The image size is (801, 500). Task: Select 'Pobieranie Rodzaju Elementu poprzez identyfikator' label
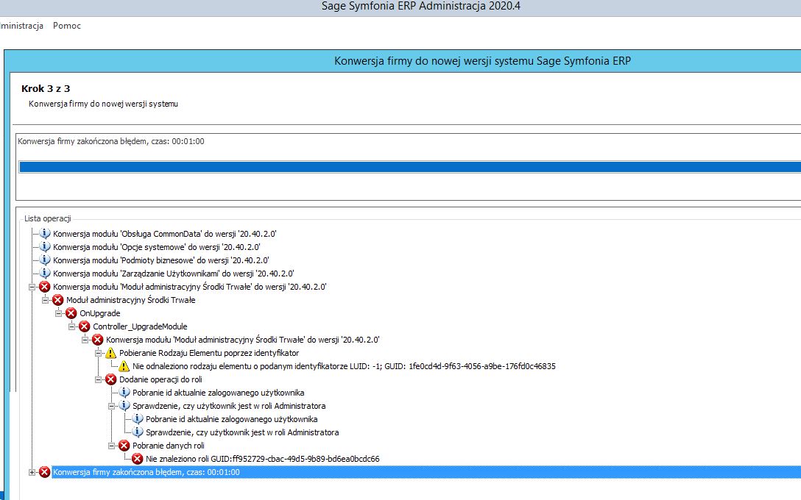click(209, 353)
